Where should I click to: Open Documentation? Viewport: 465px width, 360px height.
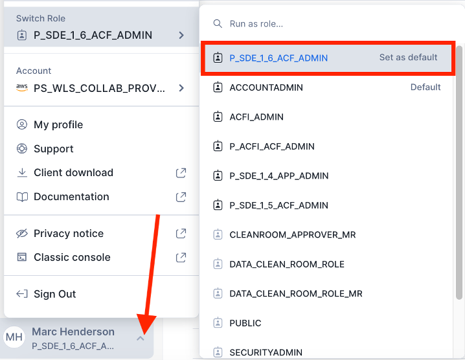(101, 197)
